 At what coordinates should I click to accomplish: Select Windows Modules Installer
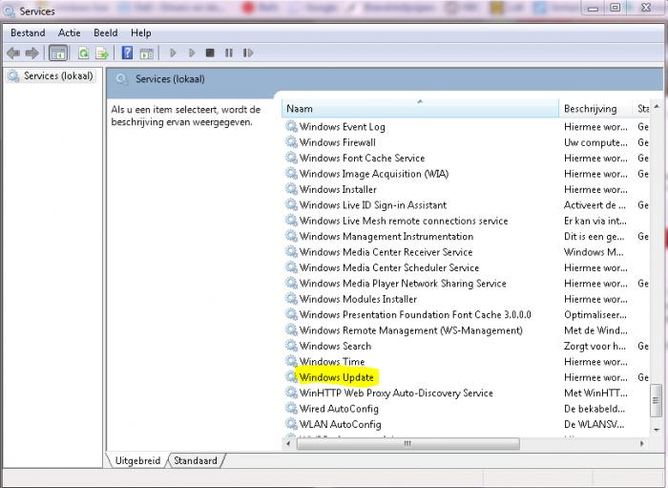[358, 299]
